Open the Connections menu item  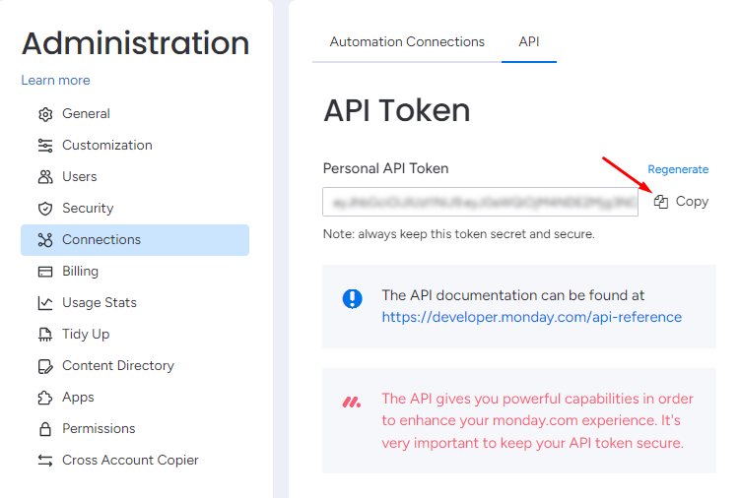(x=101, y=240)
